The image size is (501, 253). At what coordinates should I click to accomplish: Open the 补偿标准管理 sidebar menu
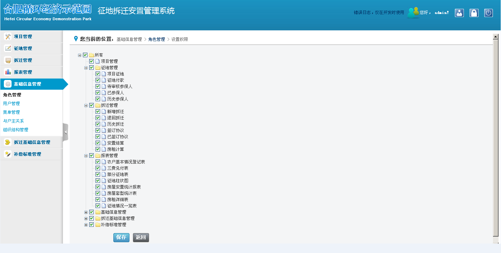click(31, 154)
